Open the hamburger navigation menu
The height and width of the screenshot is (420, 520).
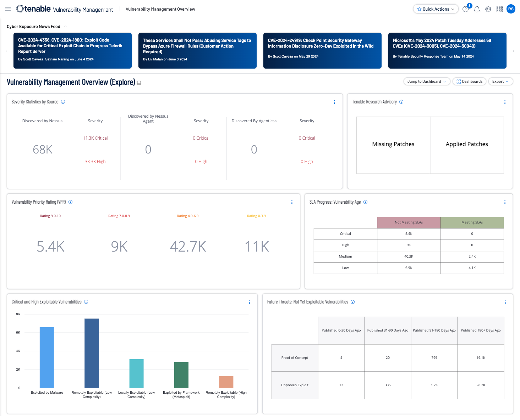tap(8, 9)
